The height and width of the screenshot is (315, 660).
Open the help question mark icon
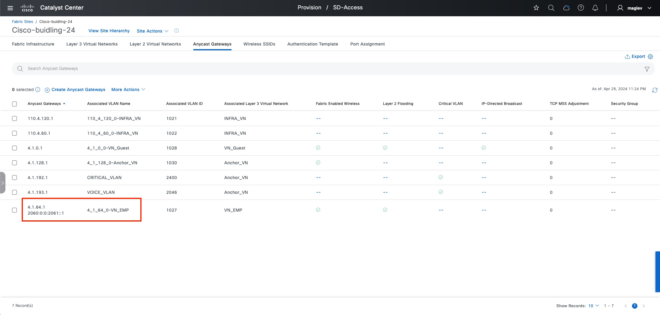(581, 8)
